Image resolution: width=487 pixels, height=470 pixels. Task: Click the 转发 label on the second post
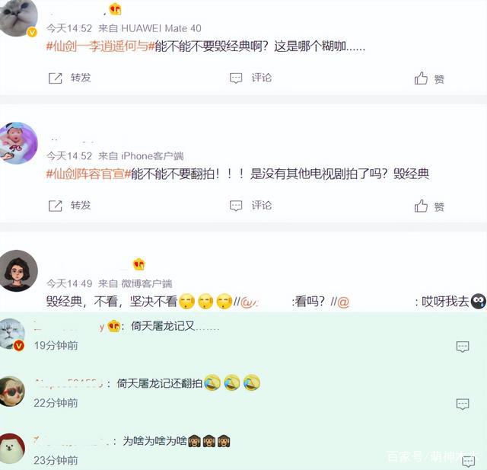coord(81,205)
